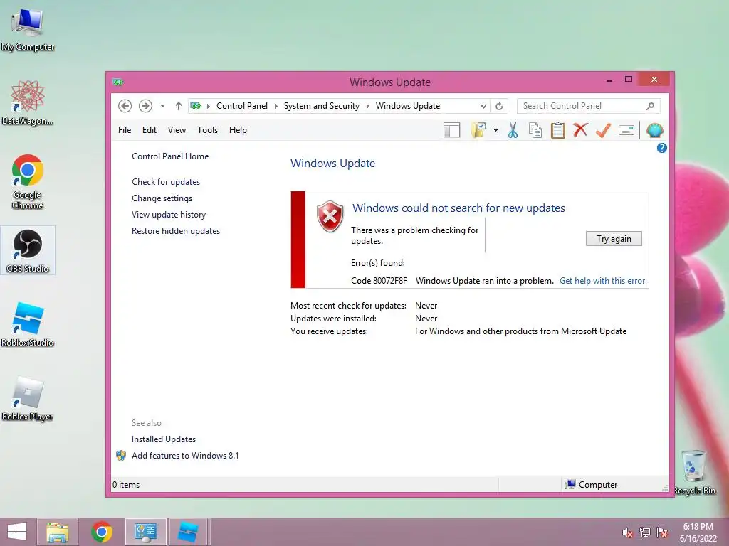
Task: Click the folder options toolbar icon
Action: point(478,131)
